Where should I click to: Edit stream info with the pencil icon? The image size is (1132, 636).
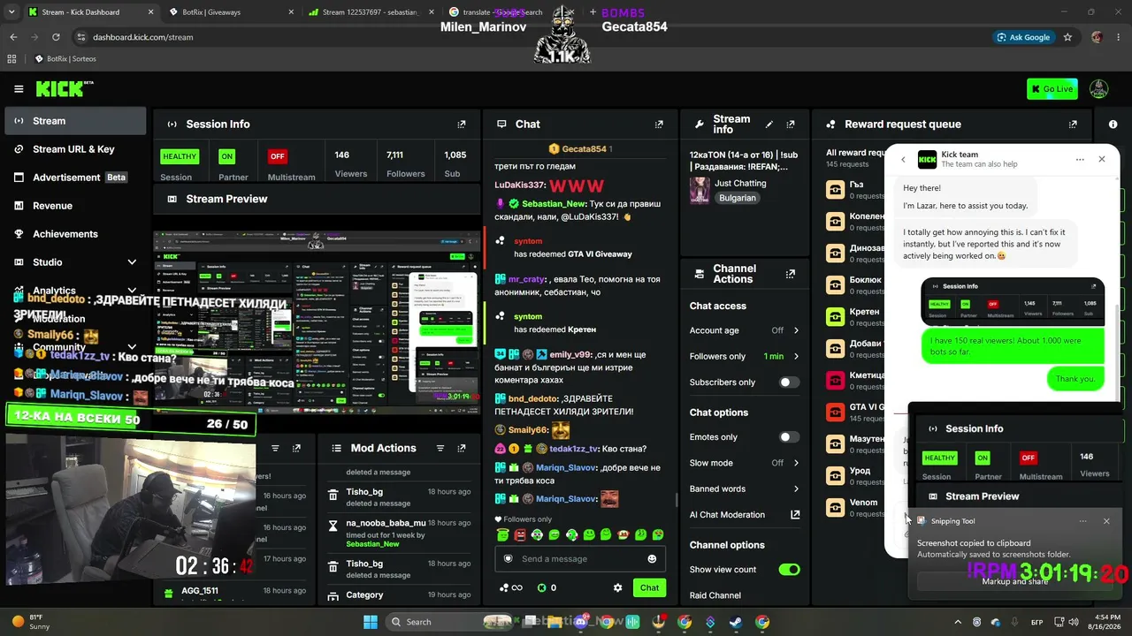coord(769,125)
